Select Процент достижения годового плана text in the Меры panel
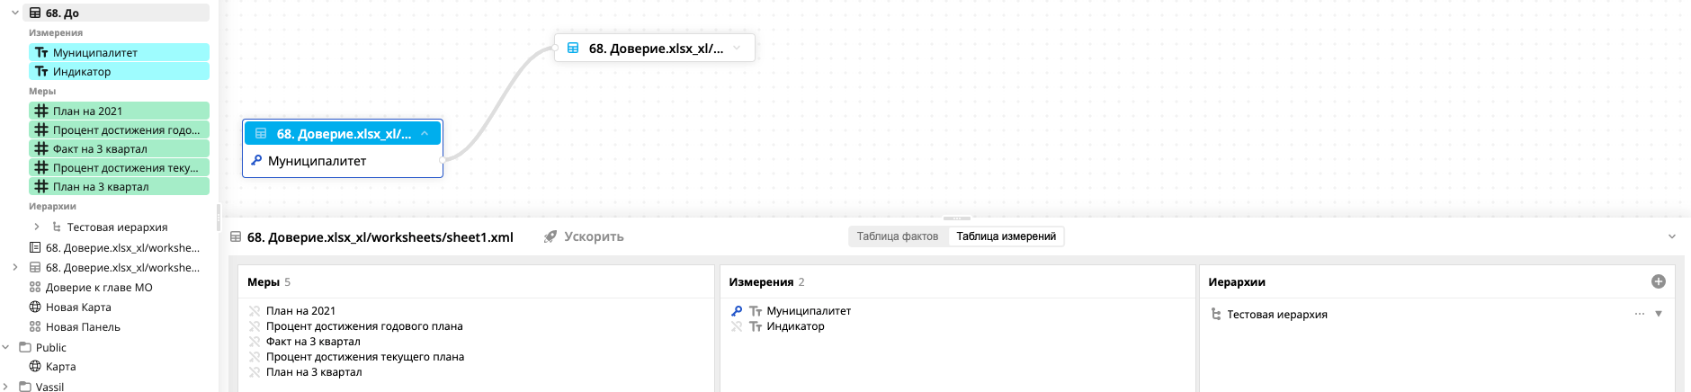 (x=364, y=326)
